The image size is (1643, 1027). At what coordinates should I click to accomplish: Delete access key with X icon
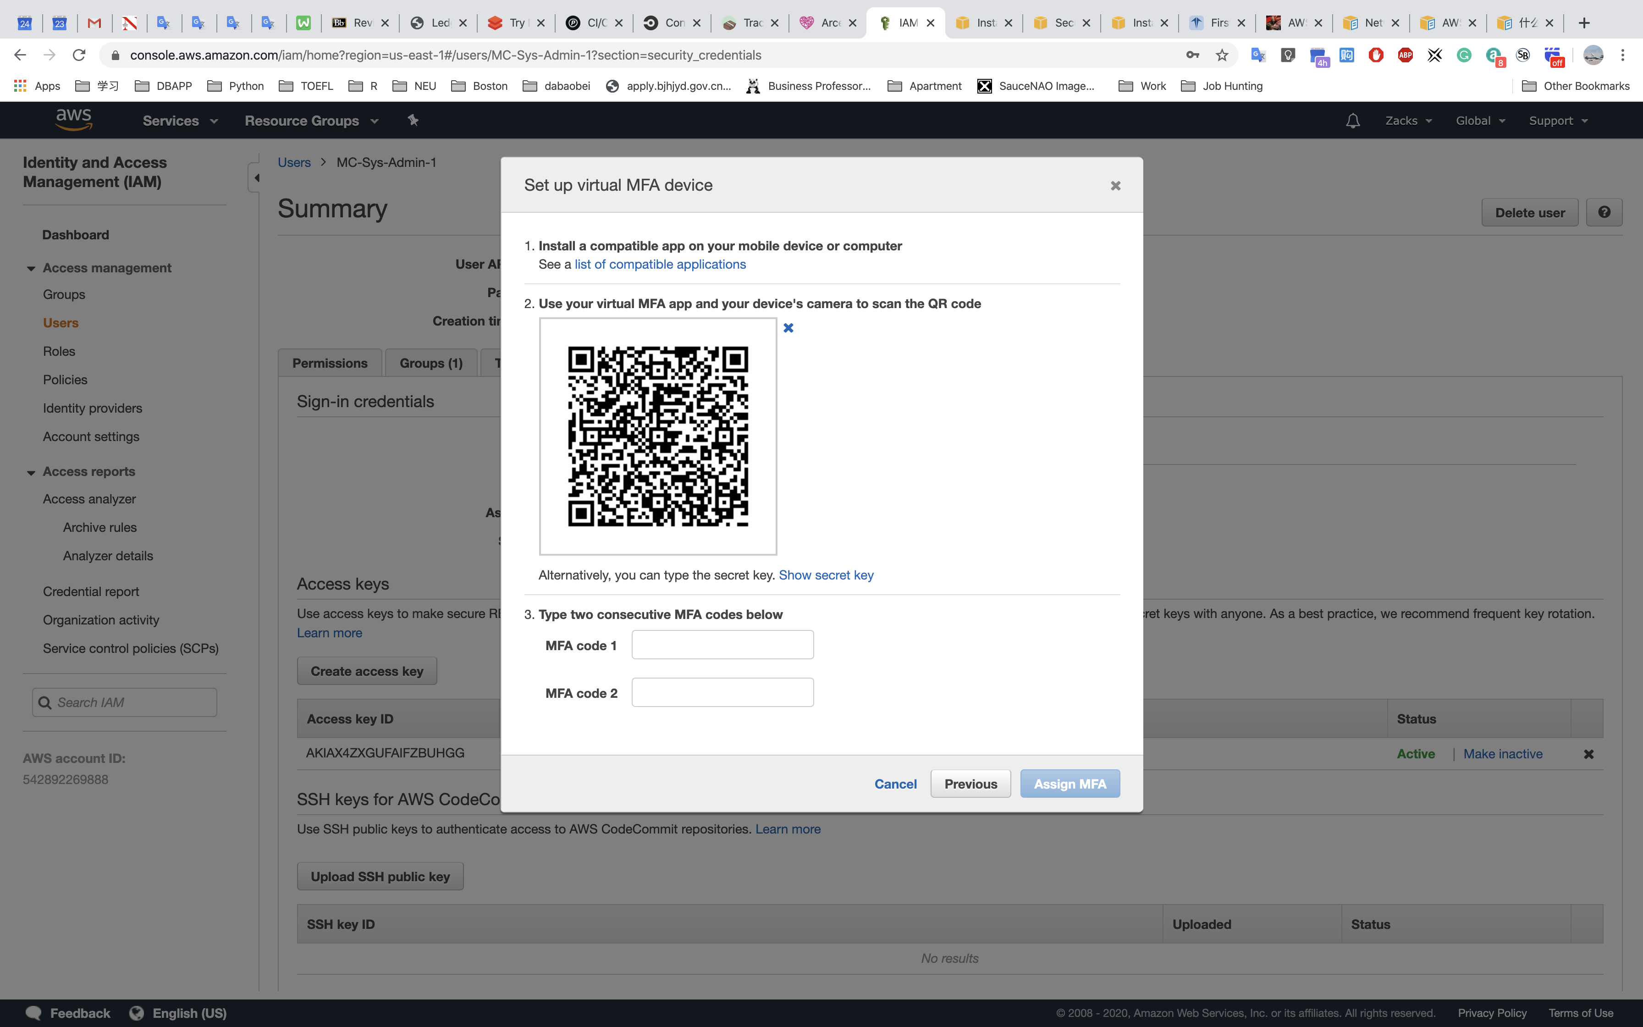(x=1589, y=754)
